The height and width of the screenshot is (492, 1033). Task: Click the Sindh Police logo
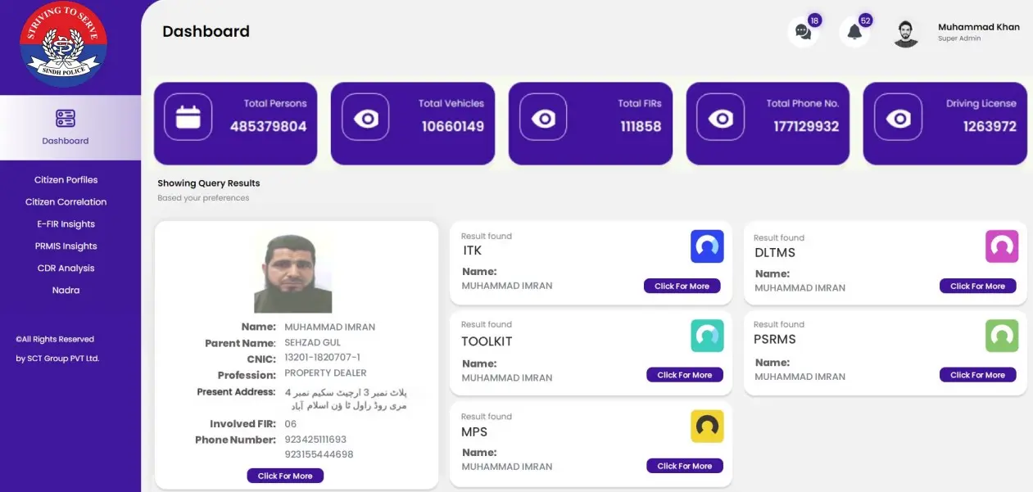(x=63, y=44)
